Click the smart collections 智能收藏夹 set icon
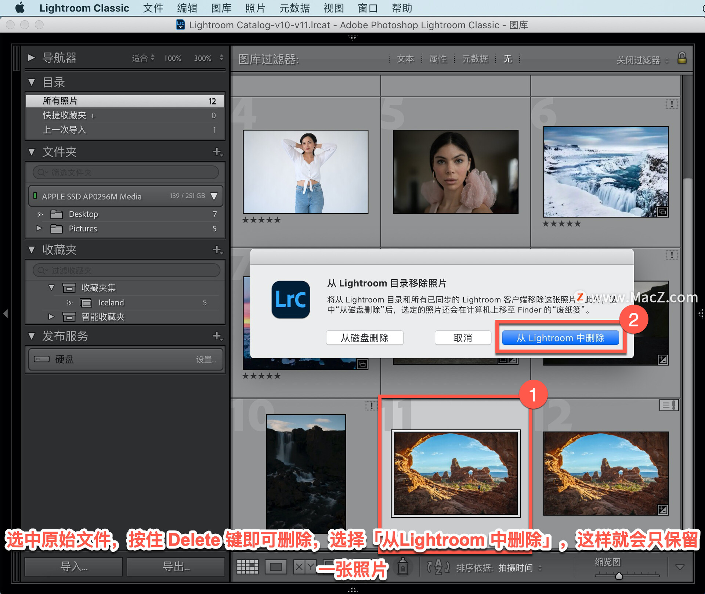This screenshot has width=705, height=594. (69, 317)
